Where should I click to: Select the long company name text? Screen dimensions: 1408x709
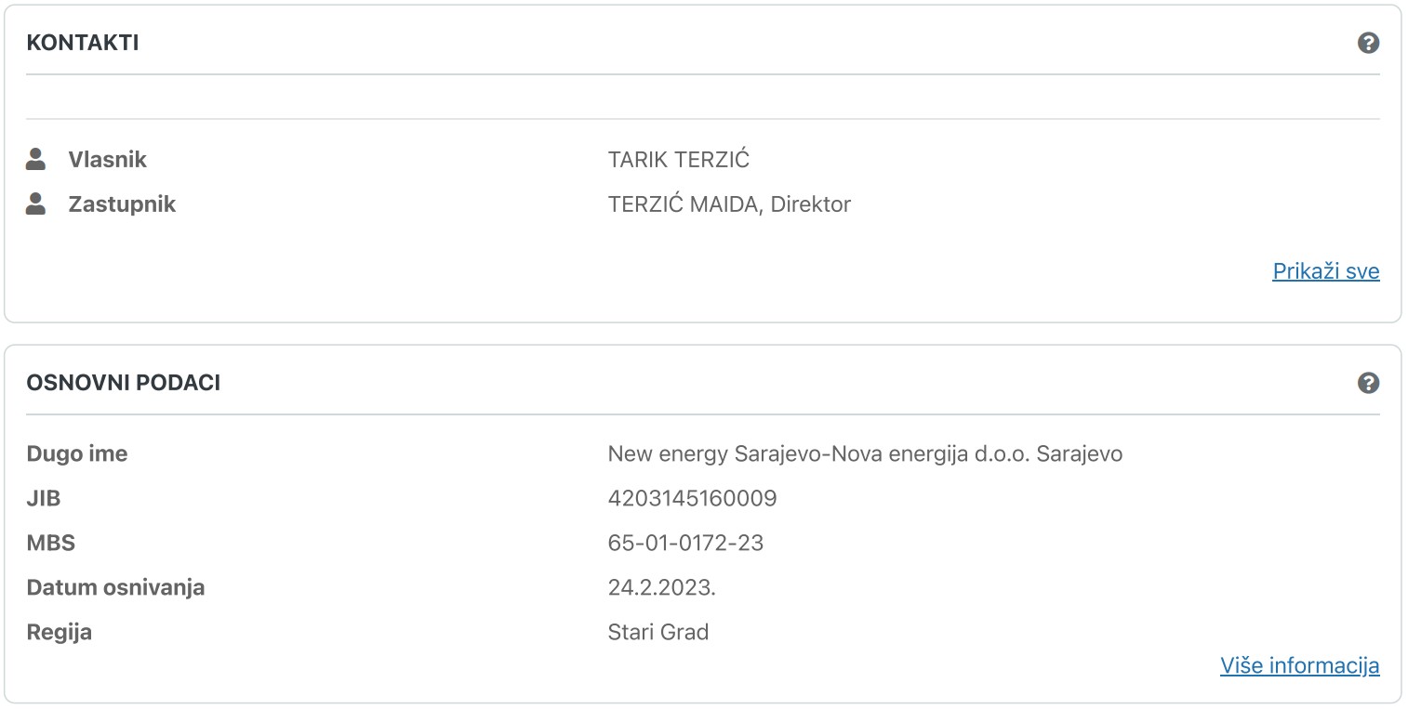[x=866, y=454]
